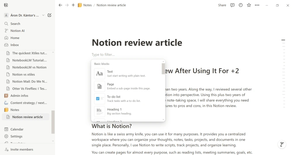Click the Inbox tray icon
The image size is (293, 155).
(x=6, y=45)
